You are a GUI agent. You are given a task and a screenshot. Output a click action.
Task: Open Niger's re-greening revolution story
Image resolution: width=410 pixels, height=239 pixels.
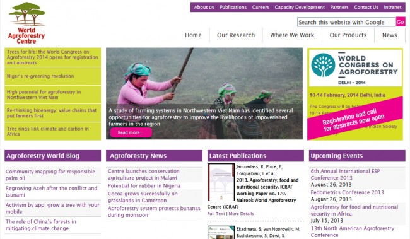click(52, 76)
